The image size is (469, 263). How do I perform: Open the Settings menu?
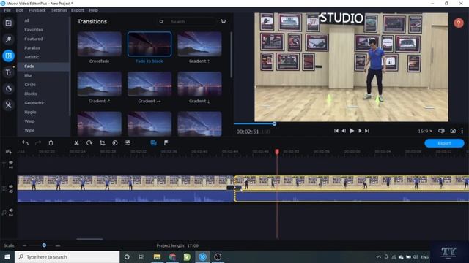pyautogui.click(x=59, y=10)
